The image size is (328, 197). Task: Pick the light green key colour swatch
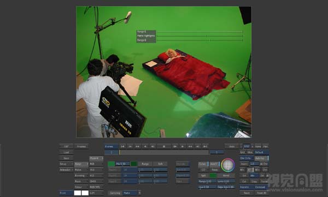click(x=112, y=164)
